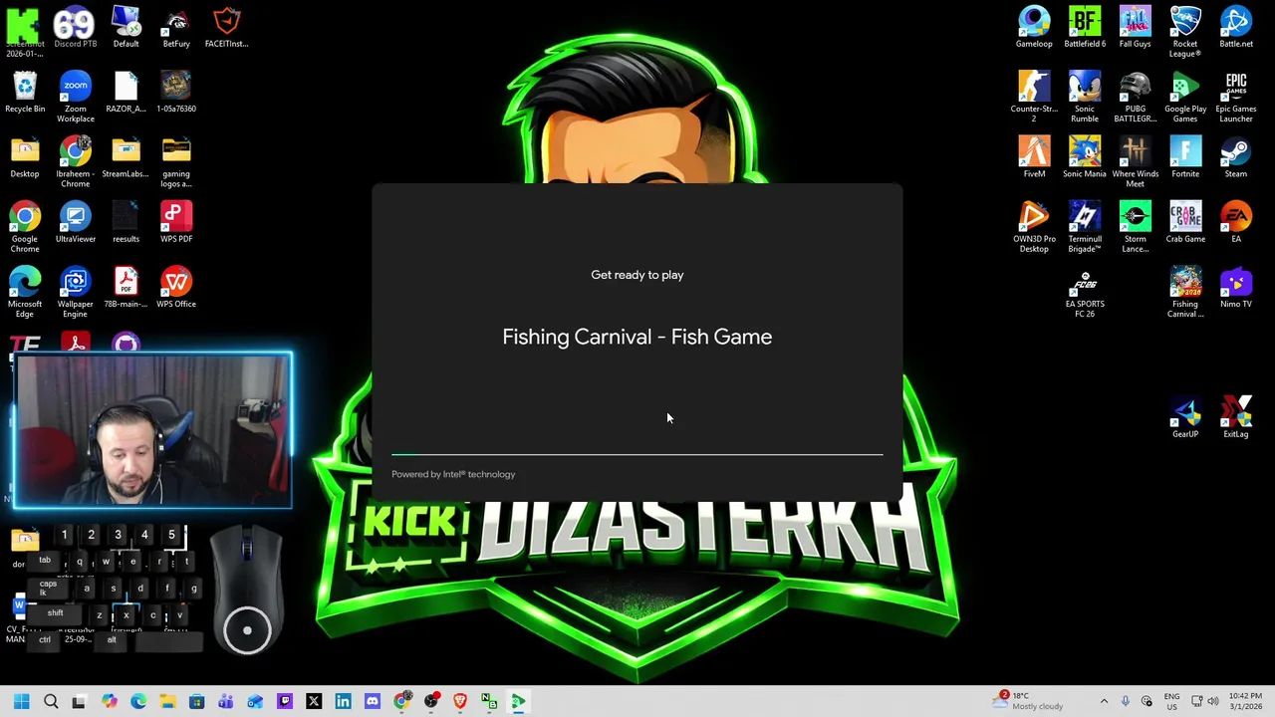Image resolution: width=1275 pixels, height=717 pixels.
Task: Switch to Google Play Games taskbar button
Action: click(x=518, y=701)
